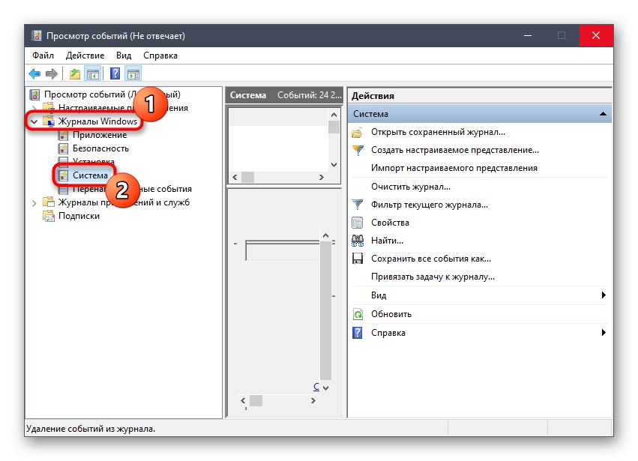This screenshot has height=461, width=638.
Task: Click the lower details pane scroll down arrow
Action: point(325,388)
